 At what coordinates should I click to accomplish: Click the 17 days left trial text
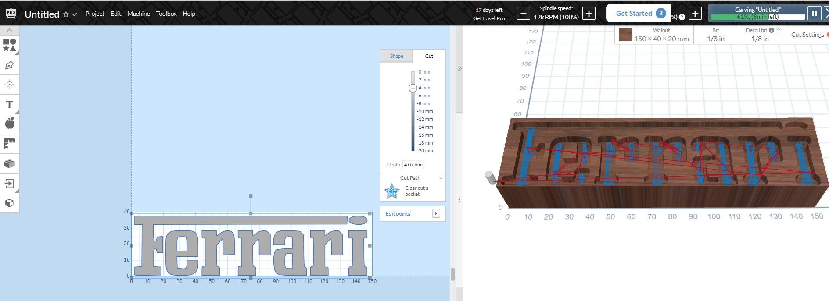tap(489, 10)
